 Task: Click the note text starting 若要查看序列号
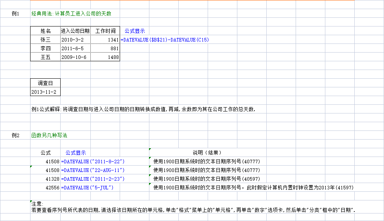193,210
